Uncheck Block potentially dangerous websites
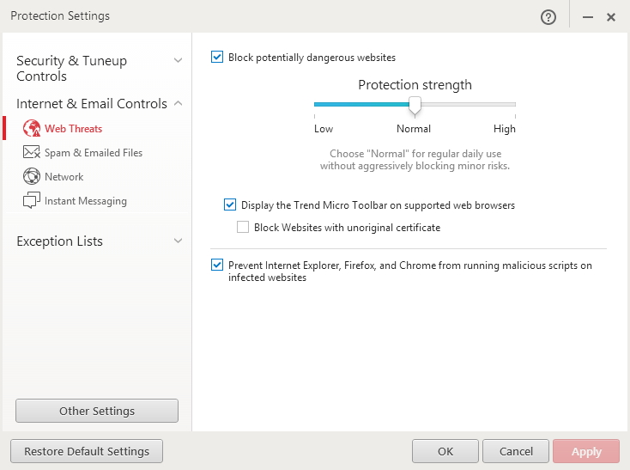The image size is (630, 470). (x=217, y=58)
